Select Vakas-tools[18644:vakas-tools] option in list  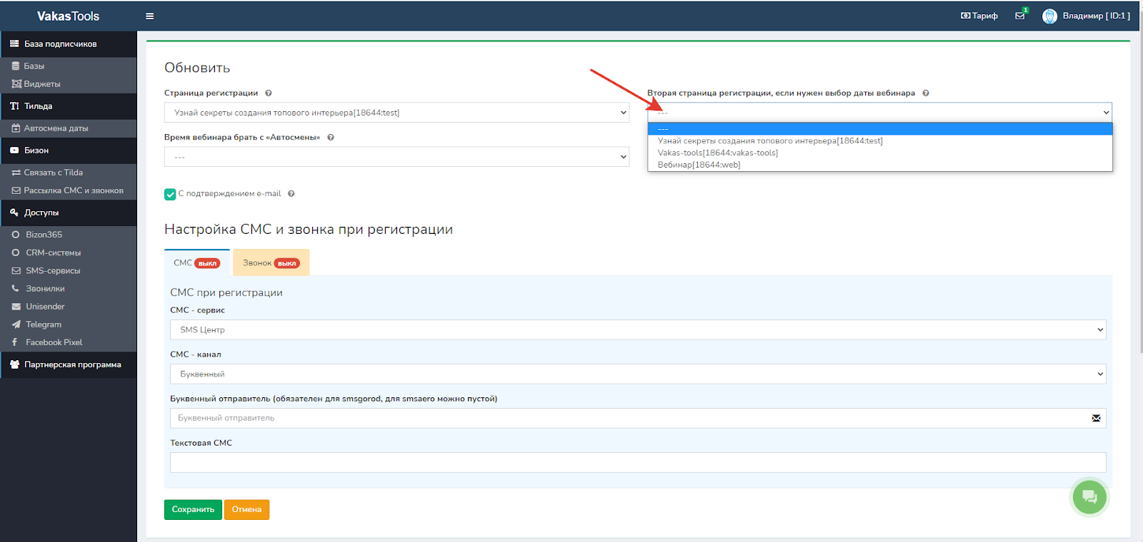717,153
